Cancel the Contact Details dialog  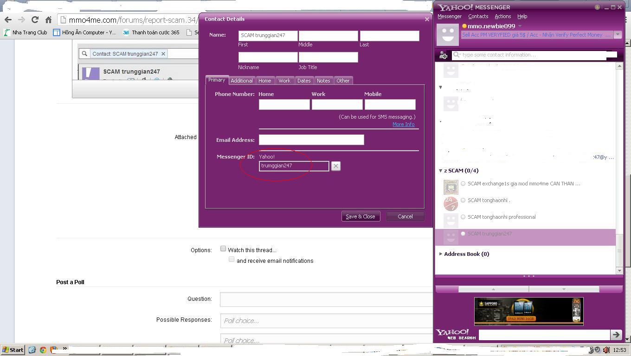(x=405, y=216)
